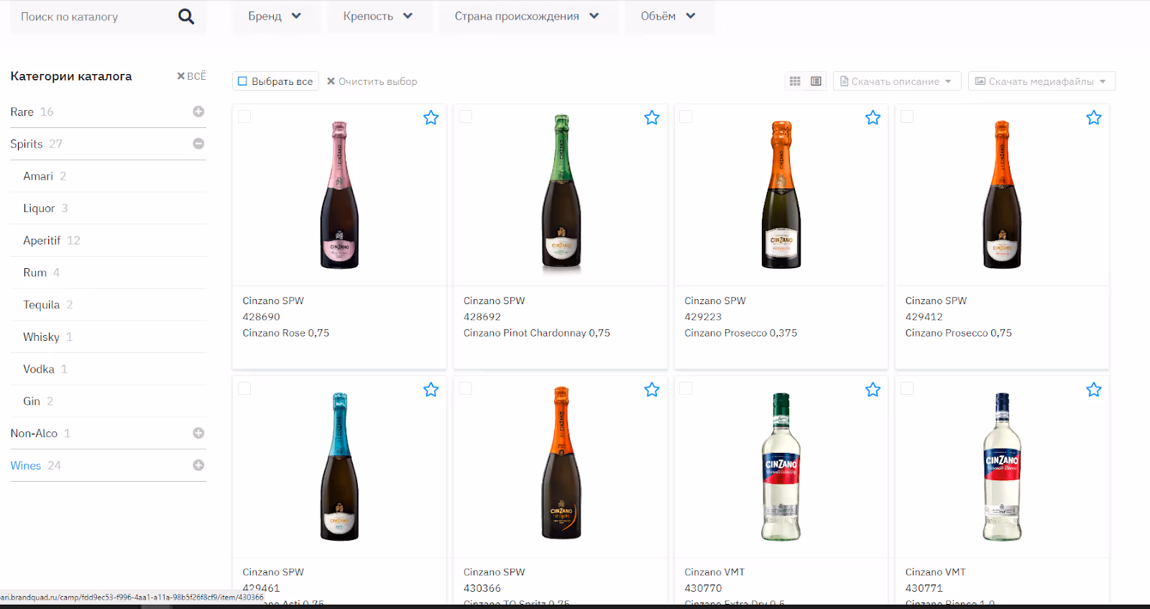This screenshot has height=609, width=1150.
Task: Open the Non-Alco category
Action: pos(34,433)
